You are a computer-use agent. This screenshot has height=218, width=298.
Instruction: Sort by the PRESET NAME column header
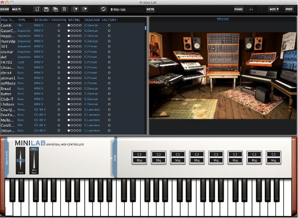coord(8,20)
